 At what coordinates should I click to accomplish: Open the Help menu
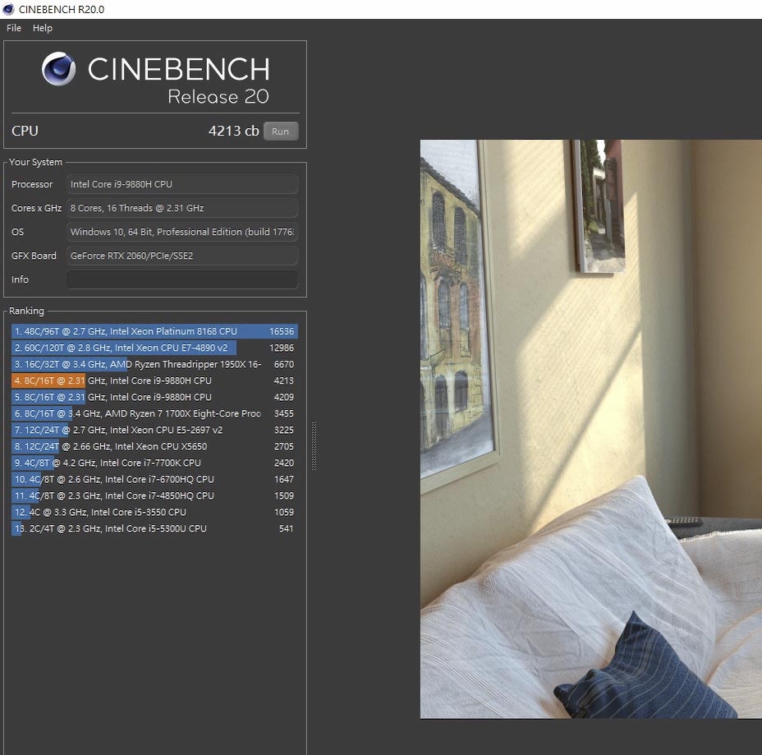[42, 28]
